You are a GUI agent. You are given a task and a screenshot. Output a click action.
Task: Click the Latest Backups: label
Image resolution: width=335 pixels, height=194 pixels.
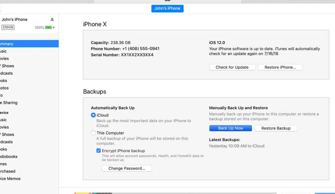(224, 140)
